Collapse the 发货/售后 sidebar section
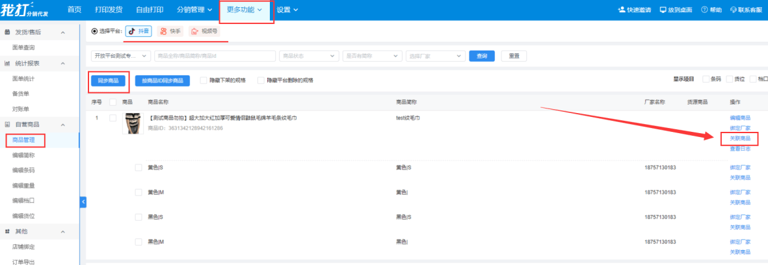This screenshot has width=768, height=265. (x=63, y=32)
